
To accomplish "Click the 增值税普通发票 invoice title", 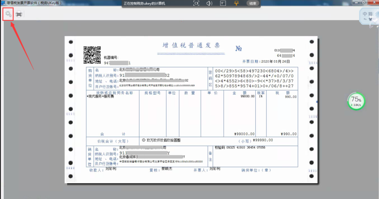I will click(x=191, y=45).
